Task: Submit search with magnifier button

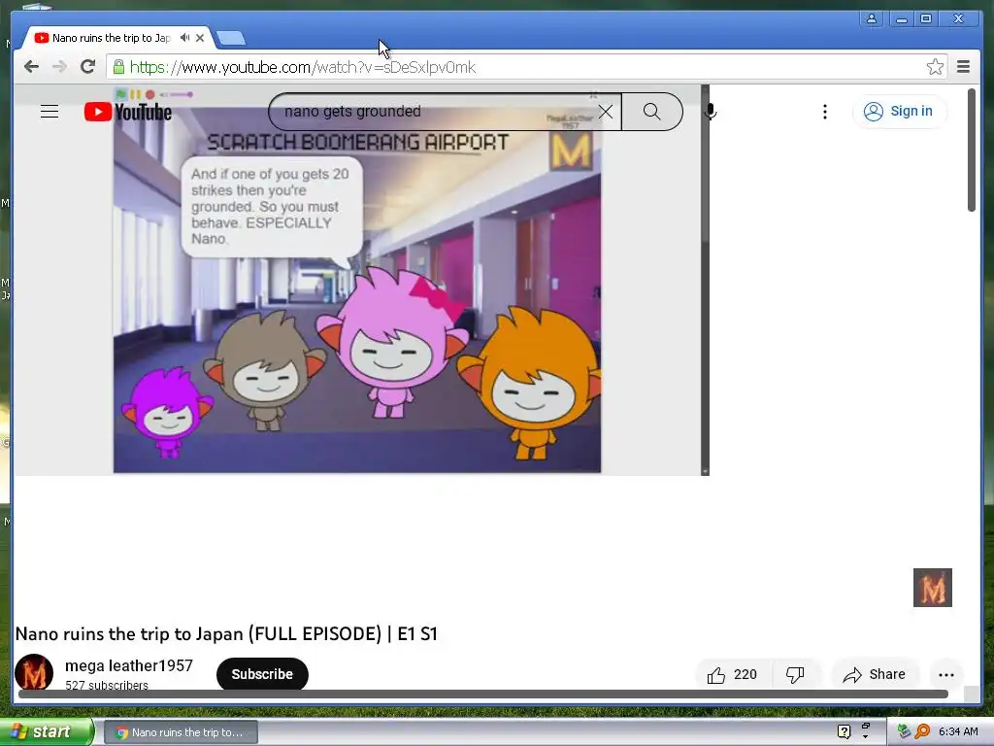Action: point(651,112)
